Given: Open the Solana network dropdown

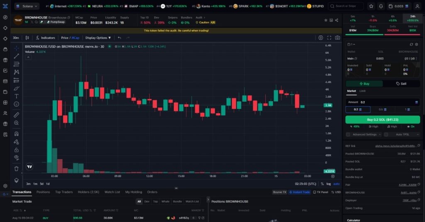Looking at the screenshot, I should point(27,6).
